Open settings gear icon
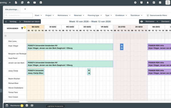The image size is (171, 108). [135, 3]
